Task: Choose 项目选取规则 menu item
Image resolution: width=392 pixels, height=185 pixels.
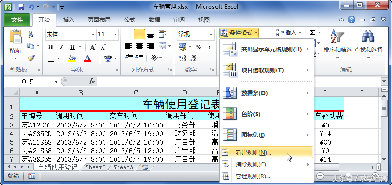Action: tap(267, 70)
